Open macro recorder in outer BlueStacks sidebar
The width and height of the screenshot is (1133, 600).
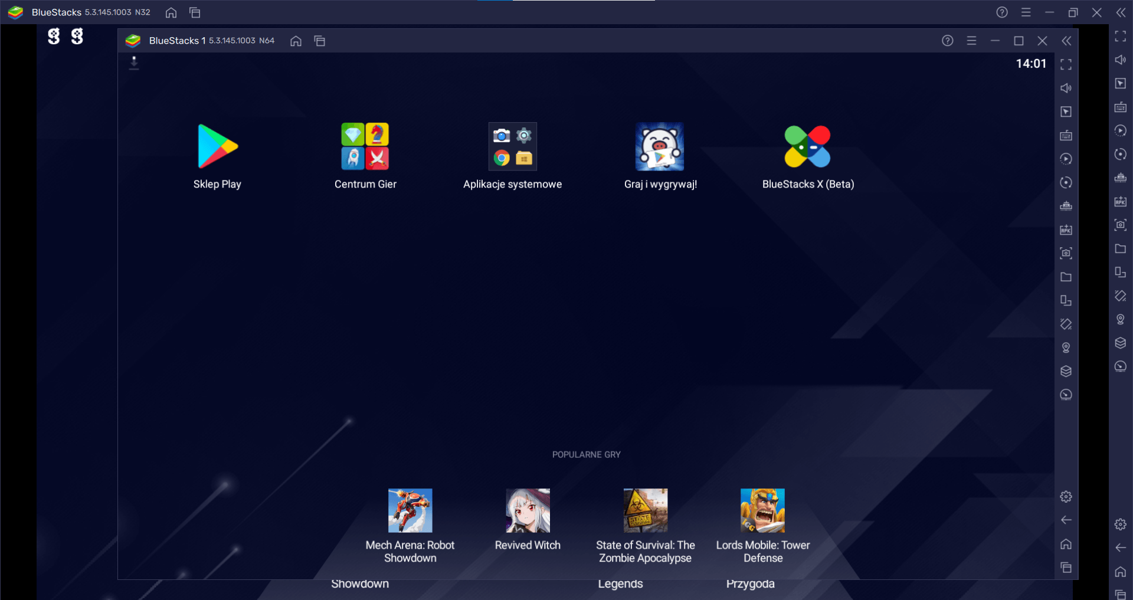1120,130
